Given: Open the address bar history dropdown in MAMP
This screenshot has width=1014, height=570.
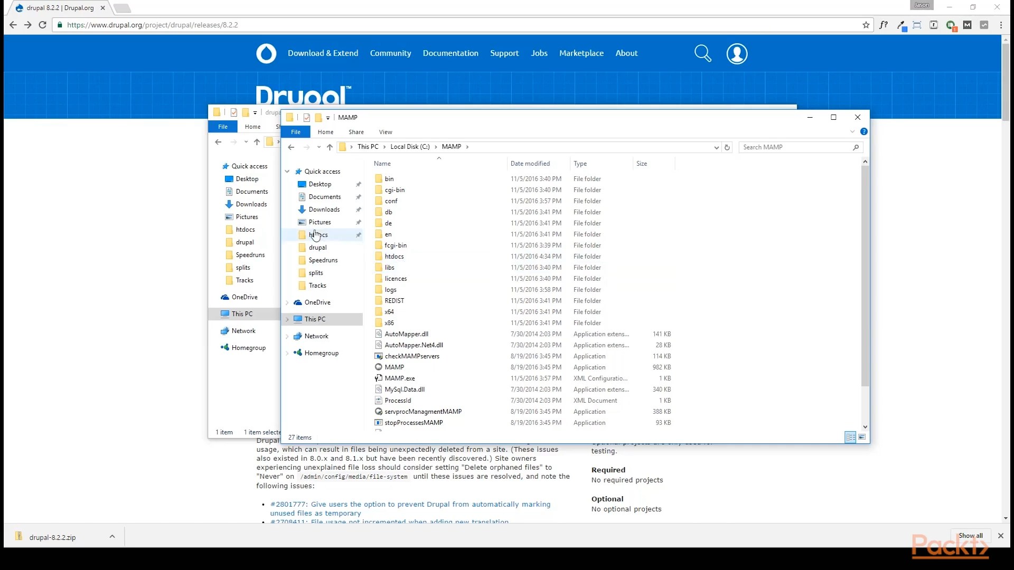Looking at the screenshot, I should (716, 147).
